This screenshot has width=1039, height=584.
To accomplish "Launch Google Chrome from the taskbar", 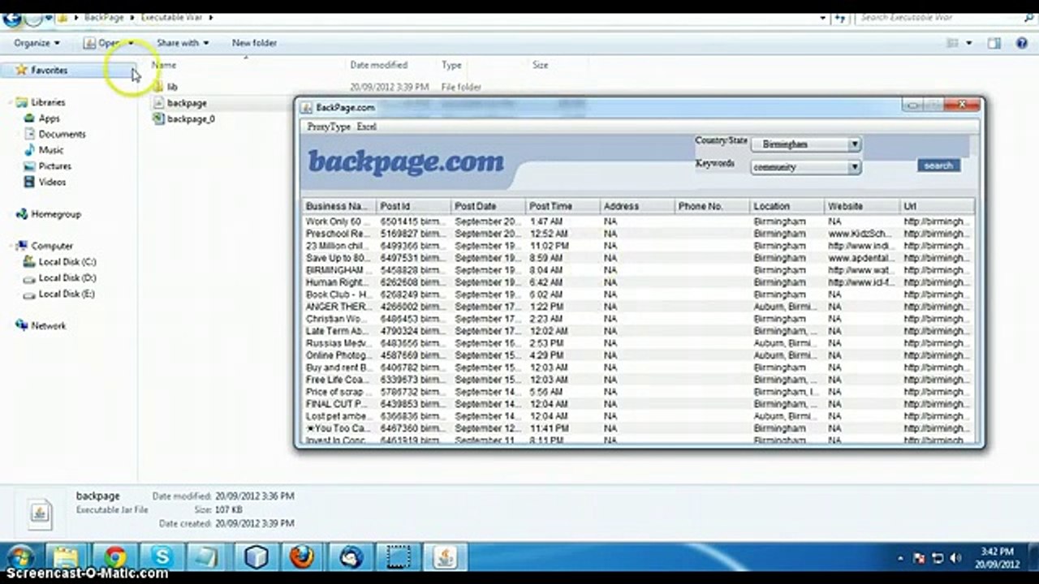I will 114,556.
